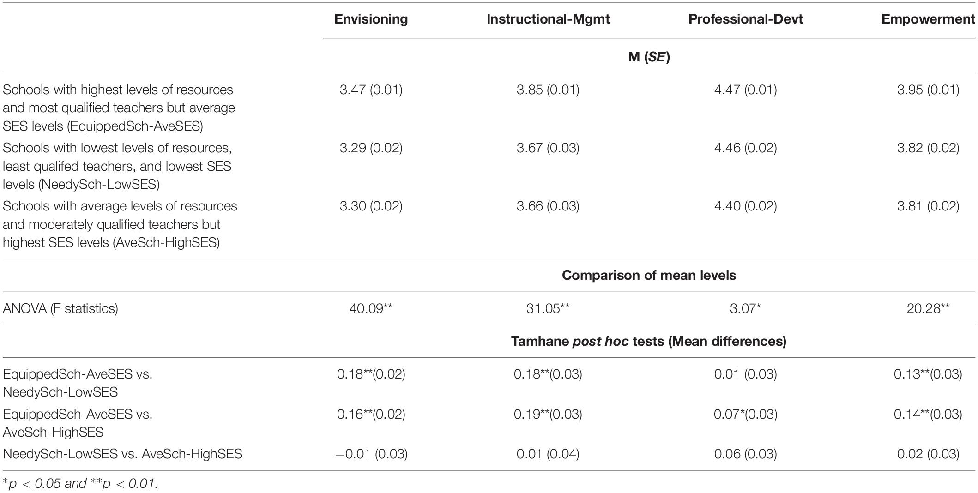Click the M (SE) subheading
This screenshot has height=493, width=978.
pos(649,57)
